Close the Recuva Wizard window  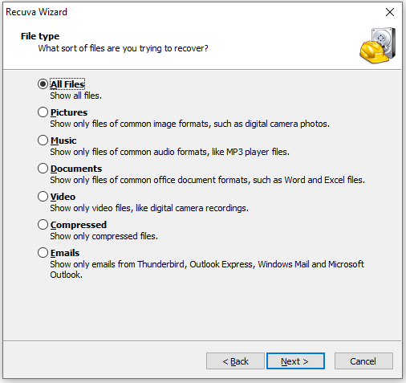click(x=390, y=12)
